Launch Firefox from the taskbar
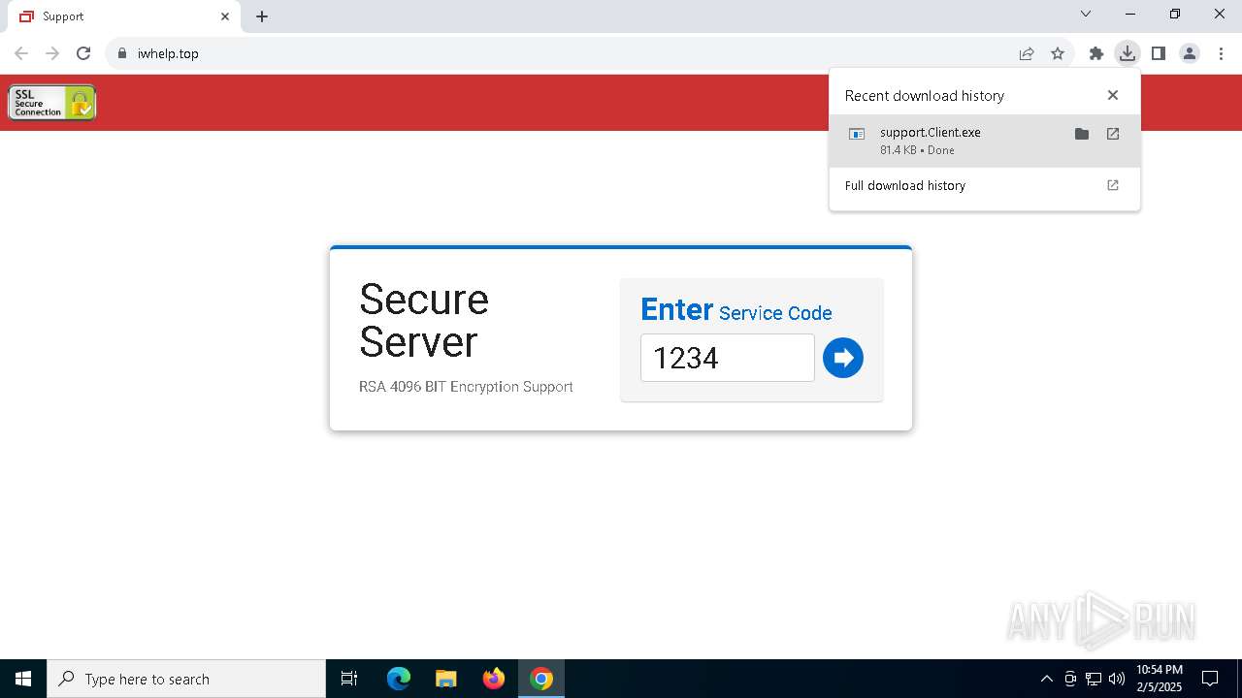Screen dimensions: 1242x698 494,679
